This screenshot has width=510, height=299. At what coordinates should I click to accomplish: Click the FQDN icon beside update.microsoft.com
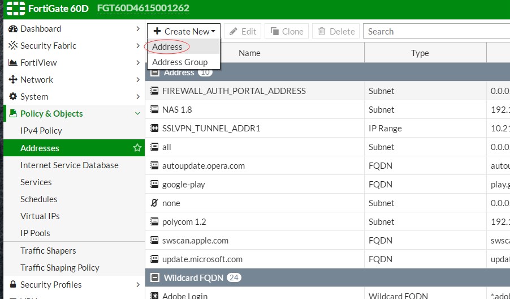[154, 259]
